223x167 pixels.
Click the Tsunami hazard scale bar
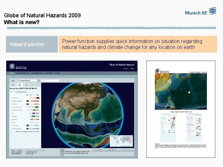click(34, 104)
